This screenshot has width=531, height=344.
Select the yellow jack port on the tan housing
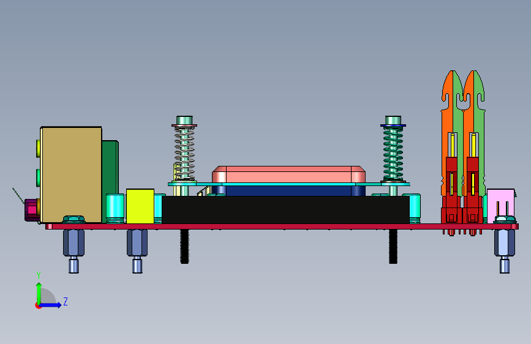pyautogui.click(x=38, y=148)
